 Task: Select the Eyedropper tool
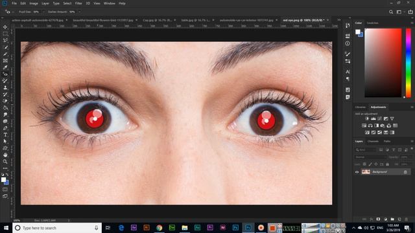coord(5,67)
